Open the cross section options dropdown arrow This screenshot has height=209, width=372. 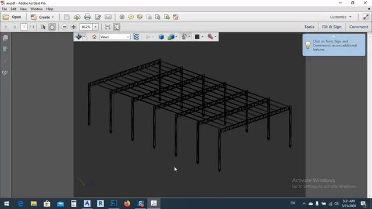point(216,37)
